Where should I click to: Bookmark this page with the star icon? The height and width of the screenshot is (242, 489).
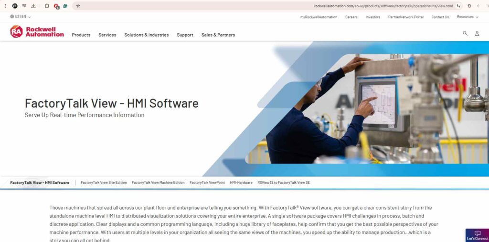point(78,6)
